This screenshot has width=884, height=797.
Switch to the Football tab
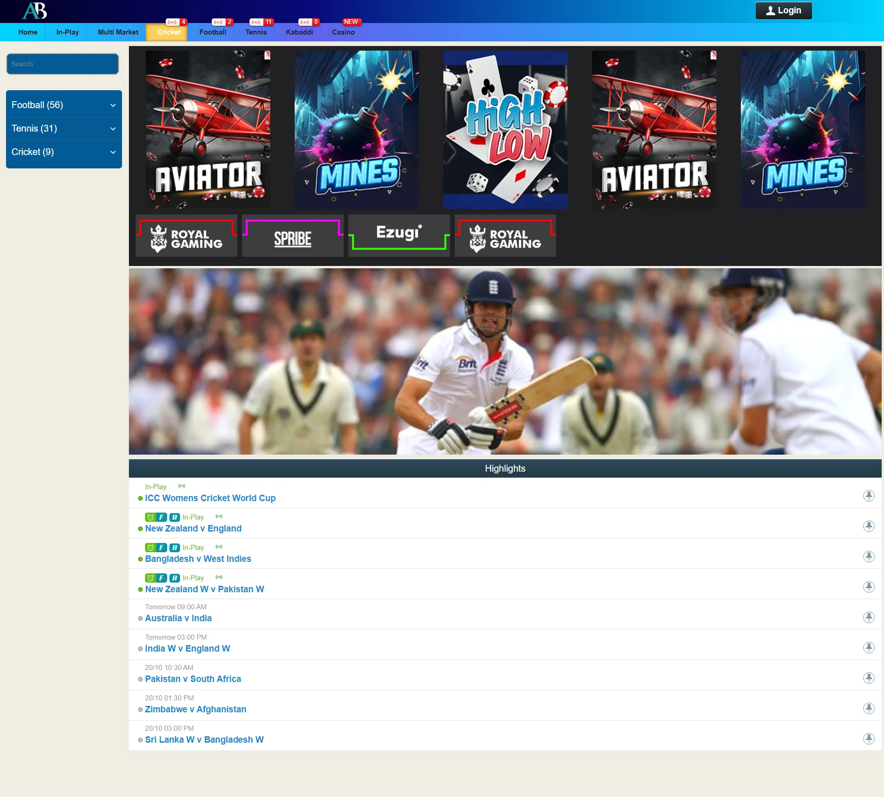click(212, 32)
